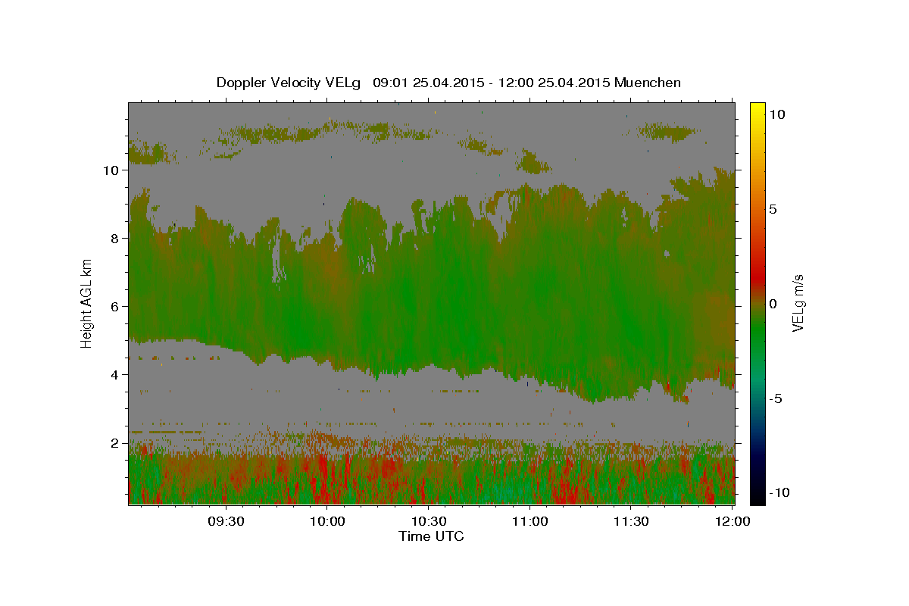Click the height tick label 8
909x606 pixels.
point(114,239)
